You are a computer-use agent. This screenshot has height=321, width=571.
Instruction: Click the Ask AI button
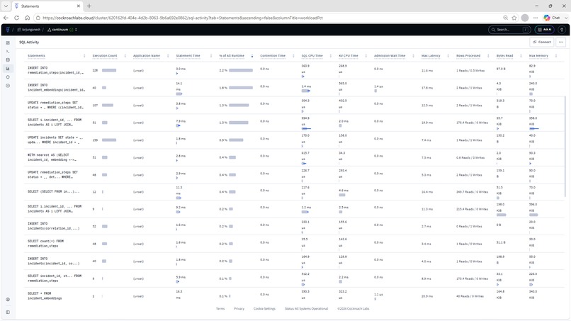coord(544,30)
